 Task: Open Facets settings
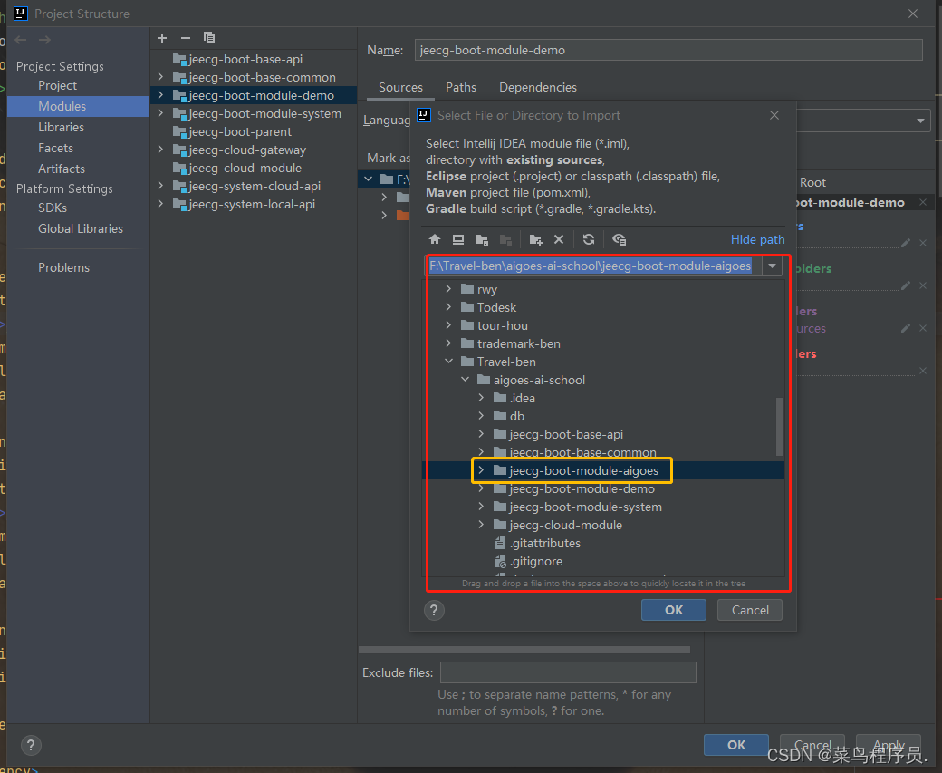[x=56, y=148]
